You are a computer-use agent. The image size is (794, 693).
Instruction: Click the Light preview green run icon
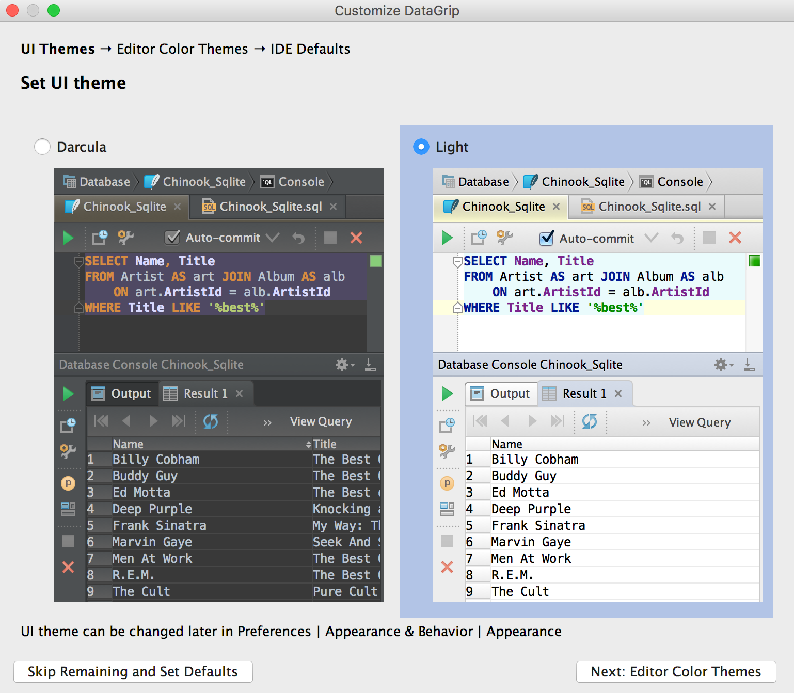(447, 238)
